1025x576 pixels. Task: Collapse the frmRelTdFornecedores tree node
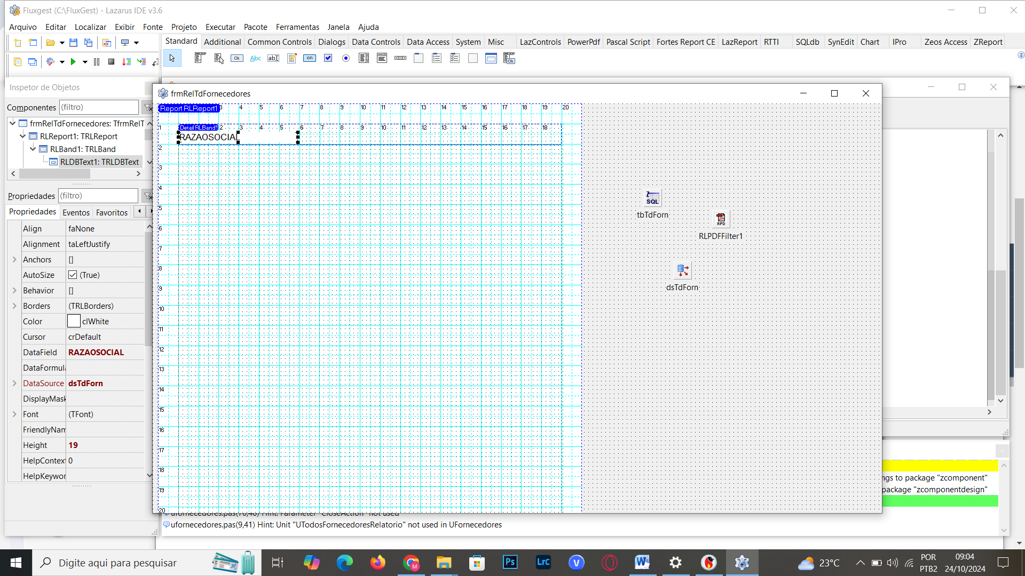coord(13,123)
